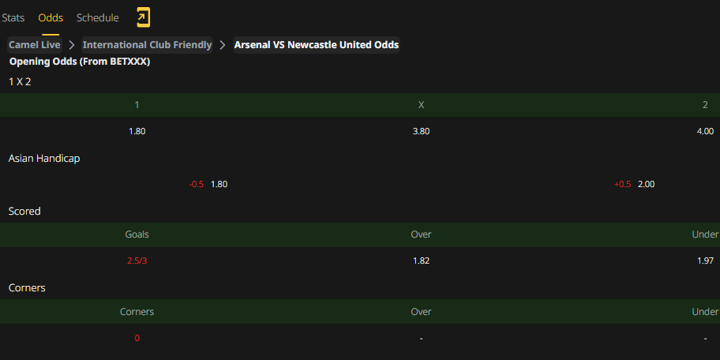The image size is (720, 360).
Task: Select away win odds 4.00
Action: [x=705, y=131]
